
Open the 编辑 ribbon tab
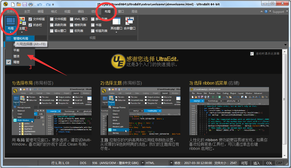tap(41, 12)
